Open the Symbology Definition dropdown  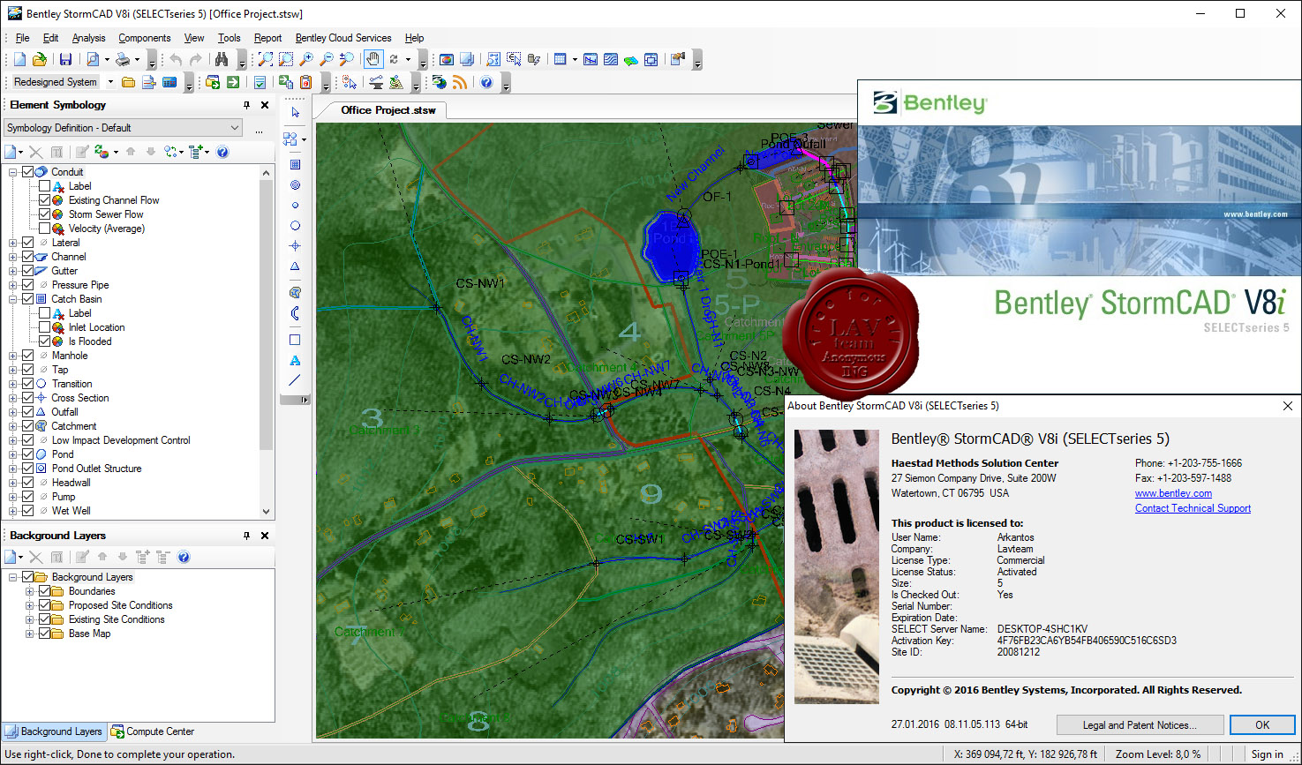coord(123,128)
